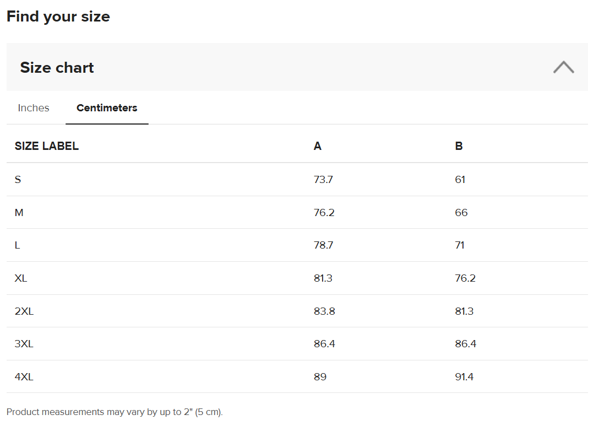Click the product measurements disclaimer text
The width and height of the screenshot is (599, 431).
[115, 412]
